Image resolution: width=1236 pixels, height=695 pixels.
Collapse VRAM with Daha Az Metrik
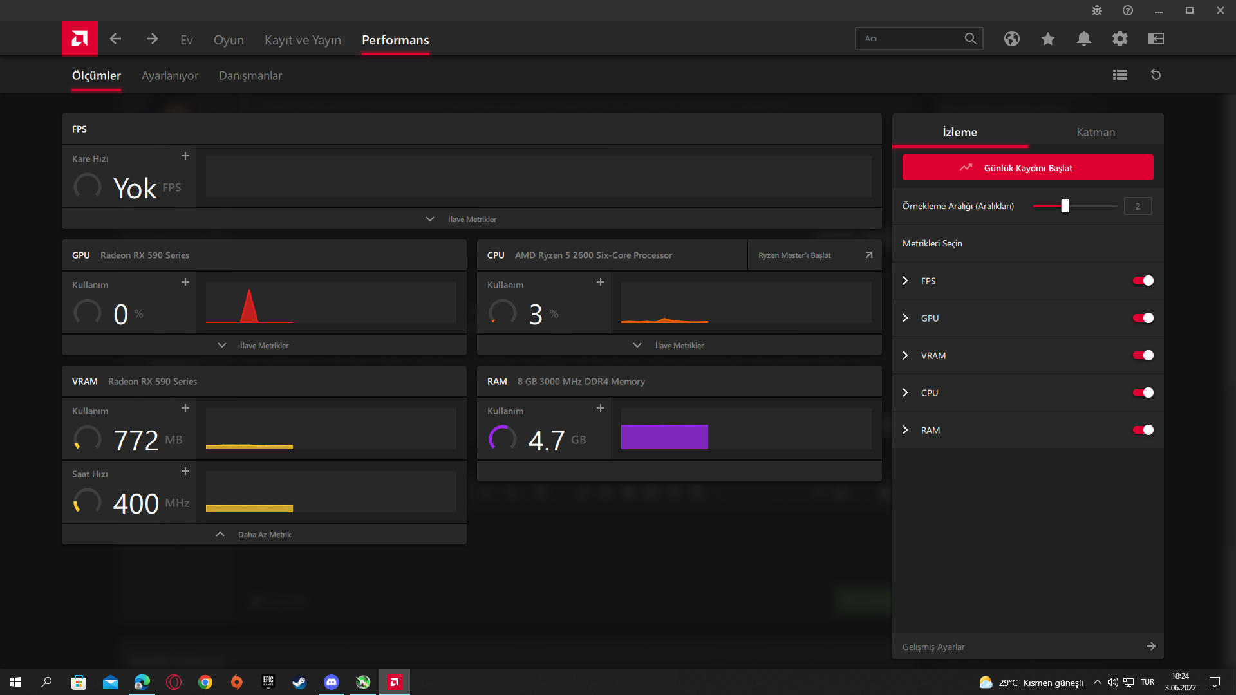click(x=264, y=534)
